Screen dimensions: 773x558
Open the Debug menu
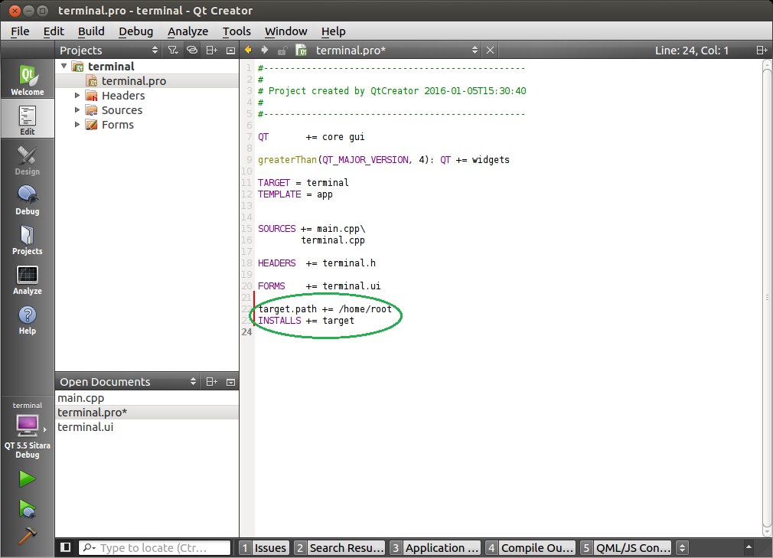click(x=135, y=31)
